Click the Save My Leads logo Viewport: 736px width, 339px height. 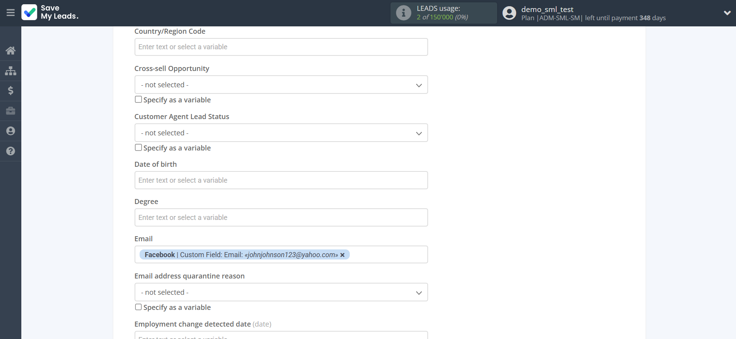50,12
